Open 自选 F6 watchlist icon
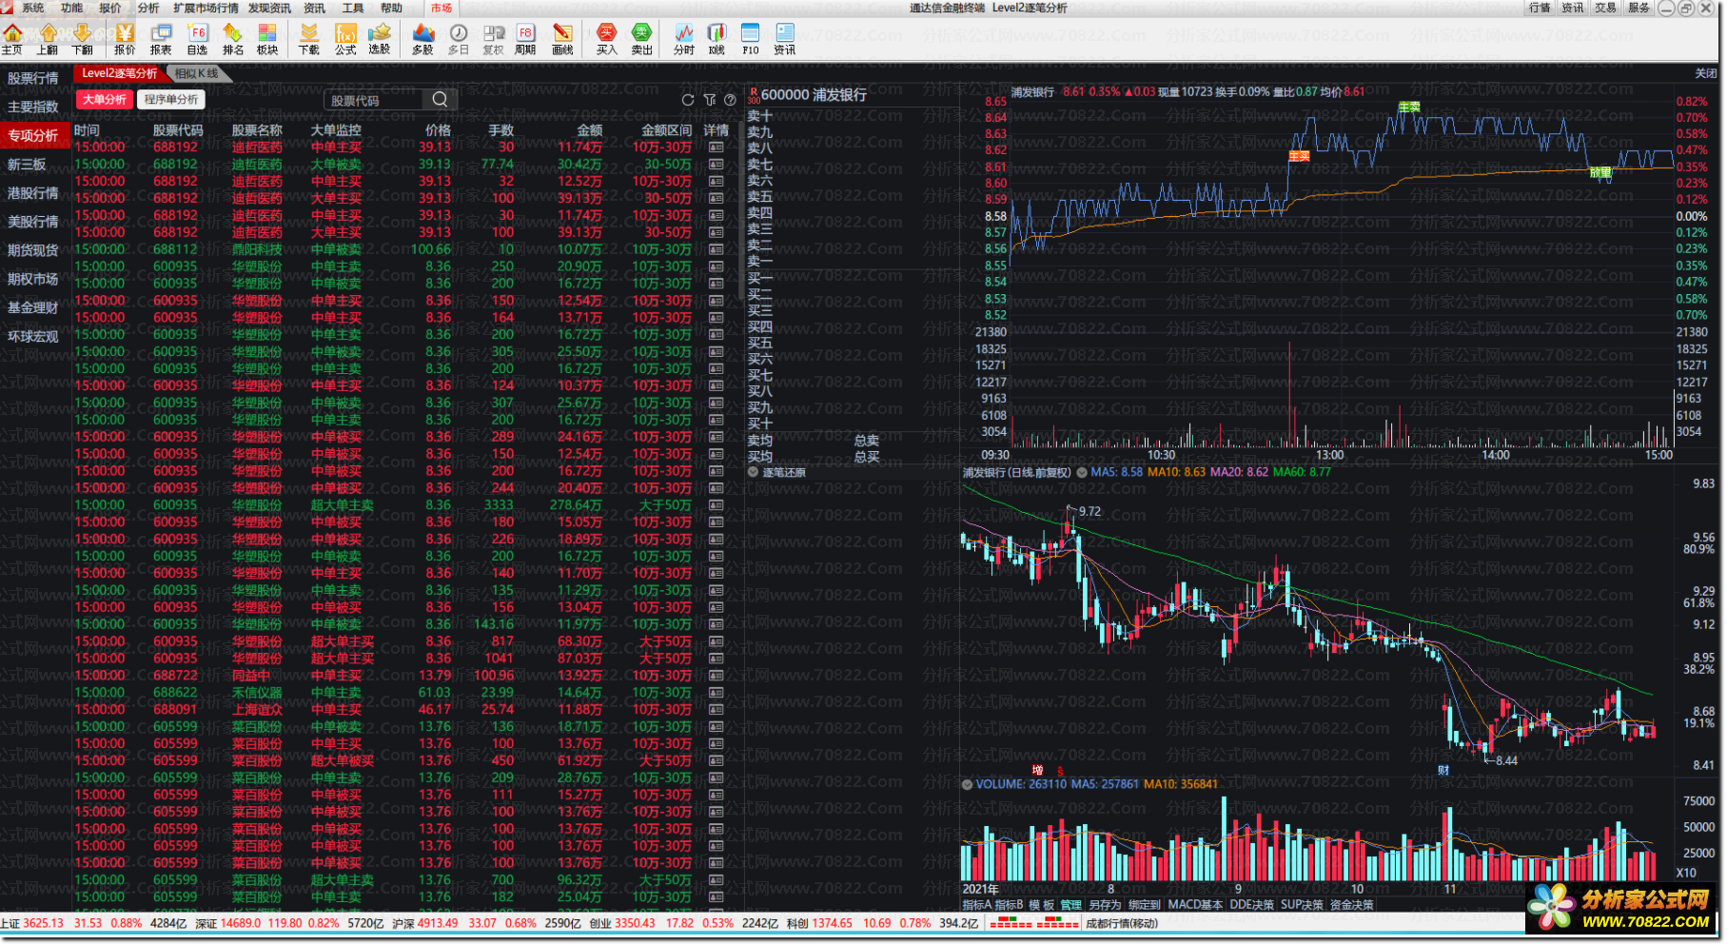 click(197, 40)
